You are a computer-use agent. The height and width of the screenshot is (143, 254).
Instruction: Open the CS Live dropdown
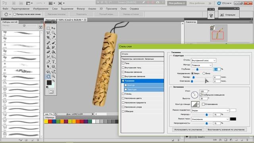click(x=225, y=3)
